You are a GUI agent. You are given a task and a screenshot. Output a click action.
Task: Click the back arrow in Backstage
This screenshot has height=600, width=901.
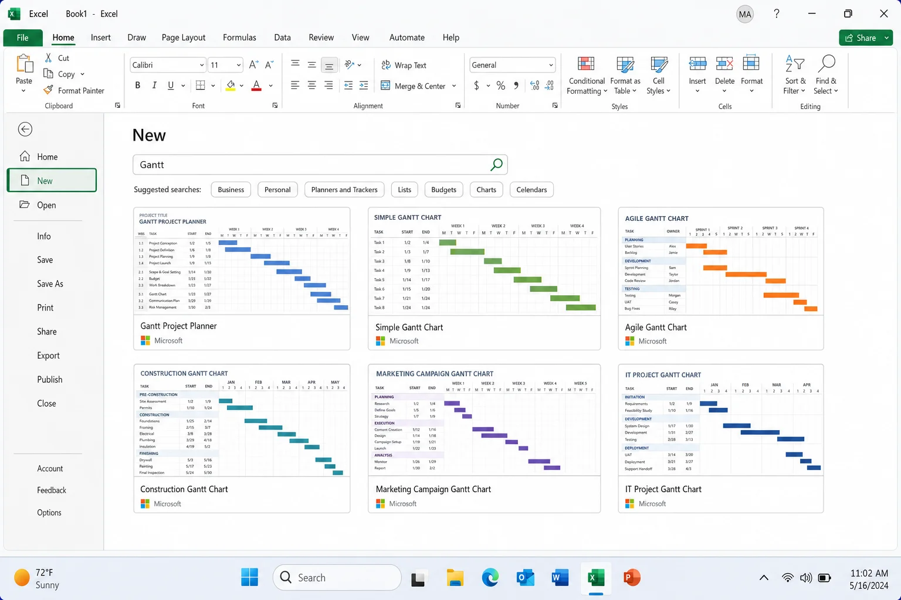(x=25, y=129)
